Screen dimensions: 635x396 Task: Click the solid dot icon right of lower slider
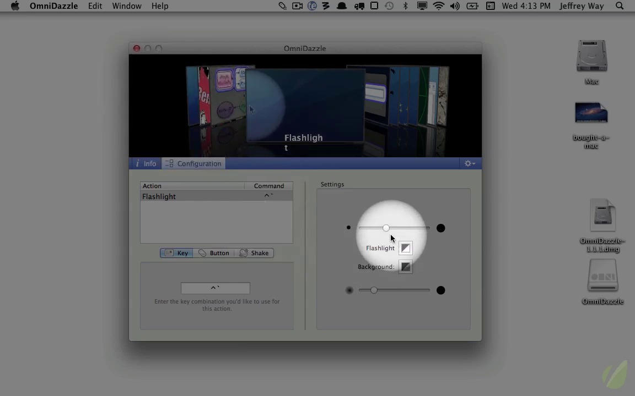(x=440, y=290)
